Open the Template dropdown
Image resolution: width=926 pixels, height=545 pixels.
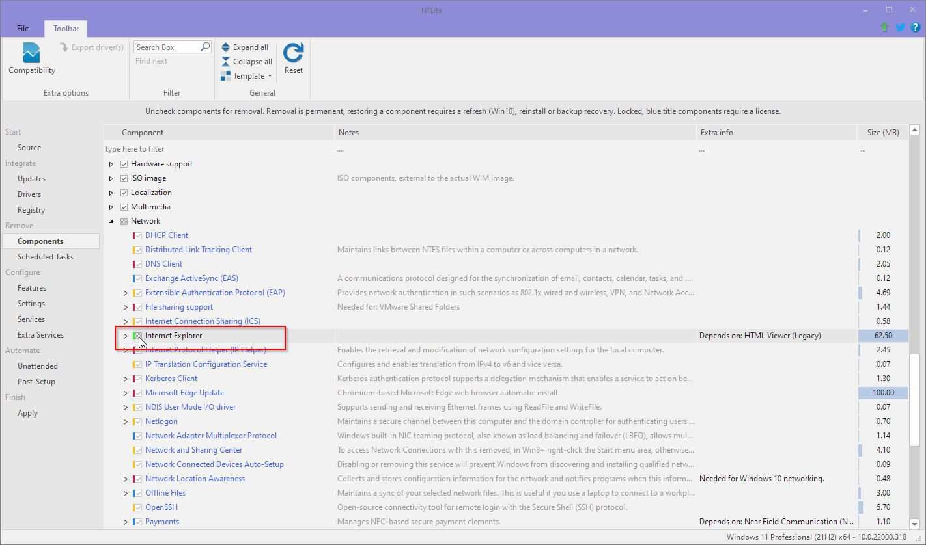pos(247,76)
